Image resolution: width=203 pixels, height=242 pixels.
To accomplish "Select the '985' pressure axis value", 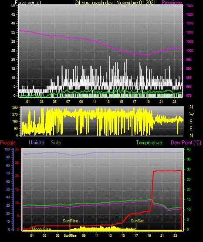I will [189, 78].
